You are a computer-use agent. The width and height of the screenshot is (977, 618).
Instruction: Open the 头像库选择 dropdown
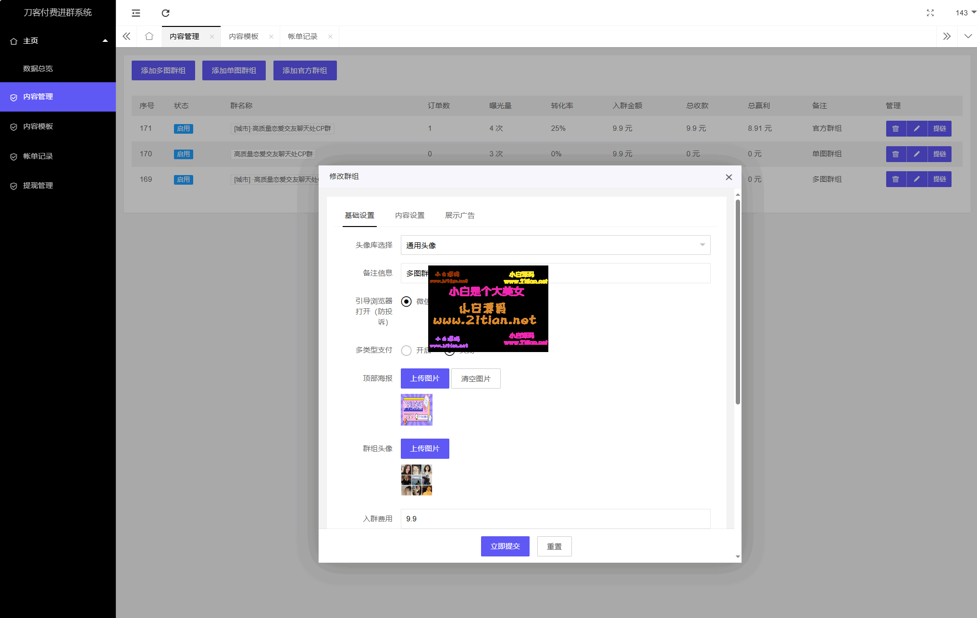click(555, 245)
